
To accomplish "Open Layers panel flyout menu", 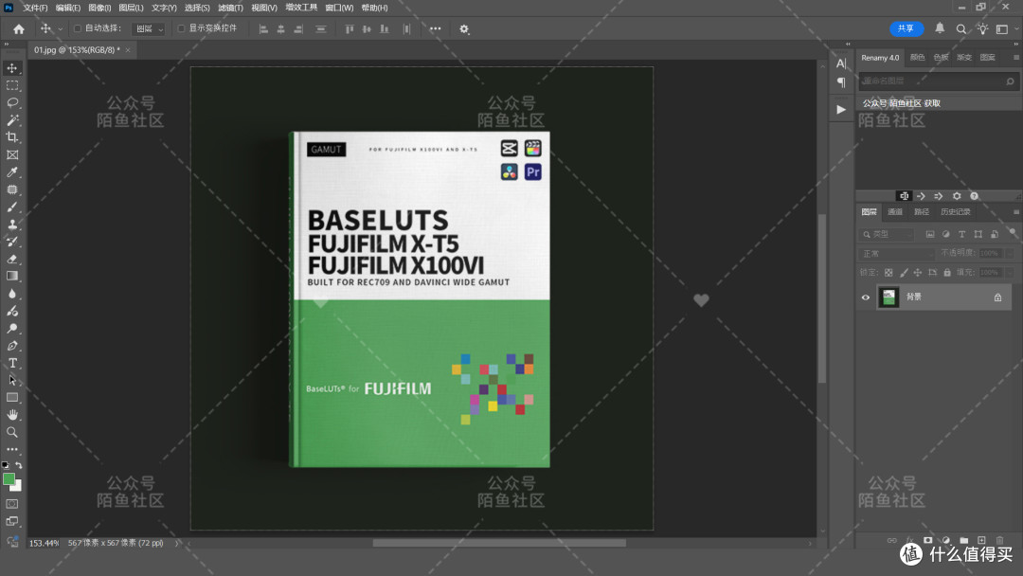I will (1015, 212).
